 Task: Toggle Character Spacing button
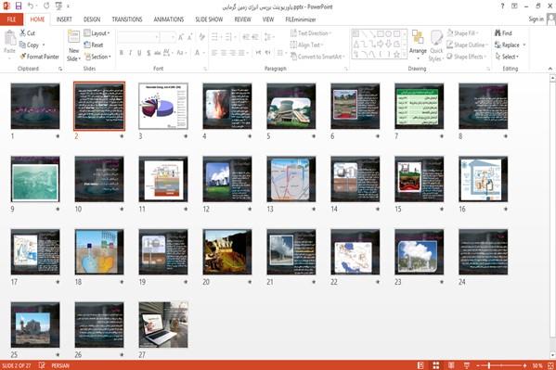click(x=167, y=53)
